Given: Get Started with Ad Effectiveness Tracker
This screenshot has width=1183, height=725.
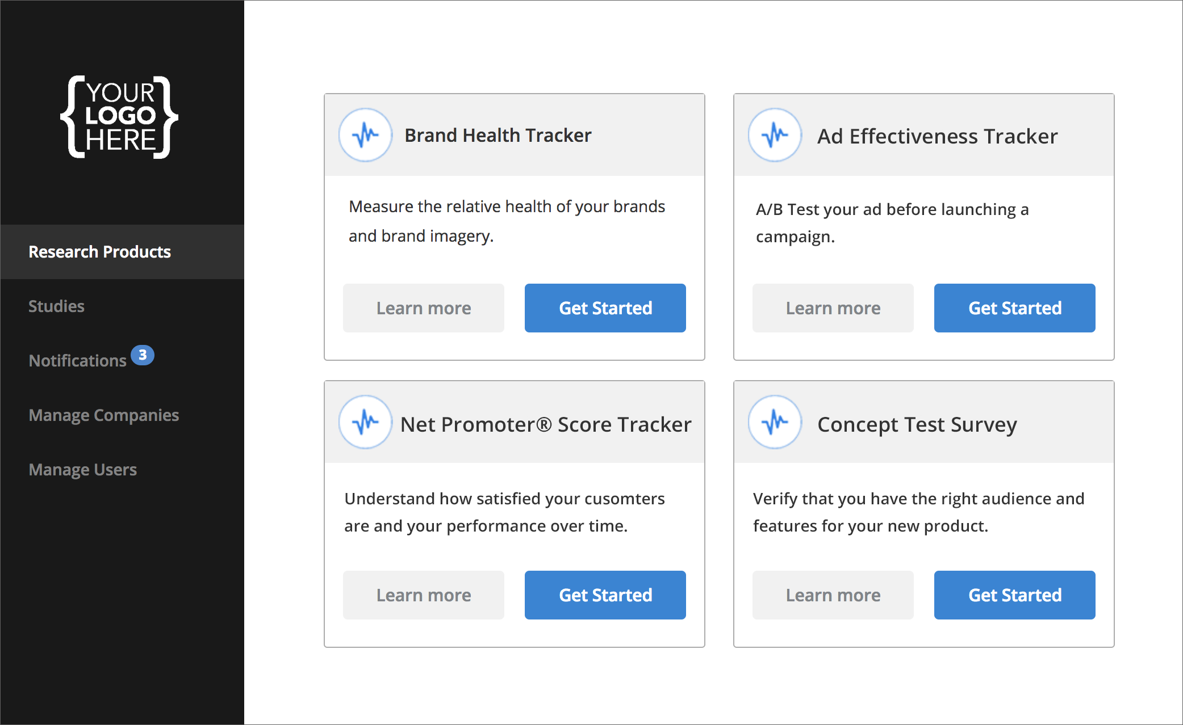Looking at the screenshot, I should pyautogui.click(x=1015, y=308).
